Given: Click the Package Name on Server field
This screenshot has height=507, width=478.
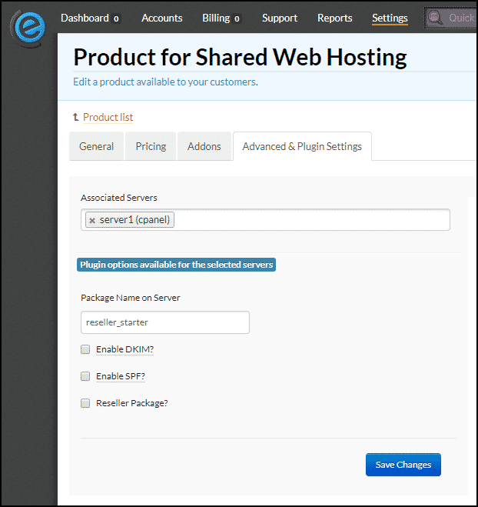Looking at the screenshot, I should point(165,322).
